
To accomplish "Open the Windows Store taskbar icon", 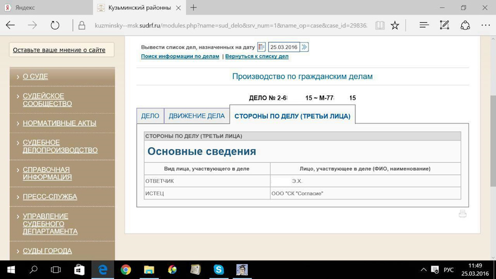I will 79,270.
